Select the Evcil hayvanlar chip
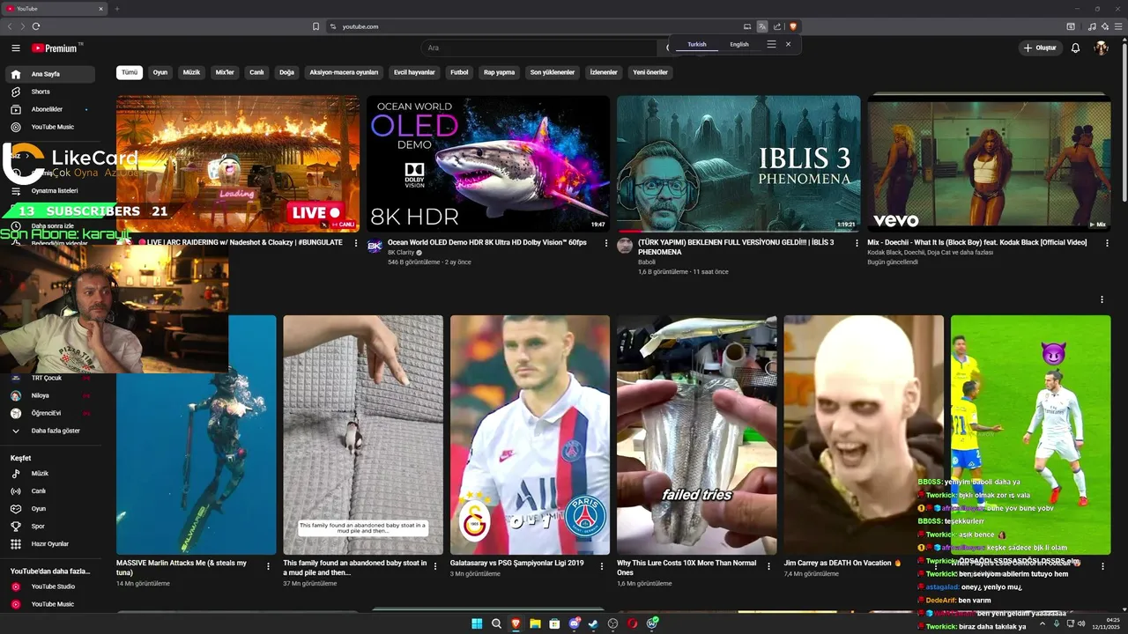Image resolution: width=1128 pixels, height=634 pixels. click(414, 72)
